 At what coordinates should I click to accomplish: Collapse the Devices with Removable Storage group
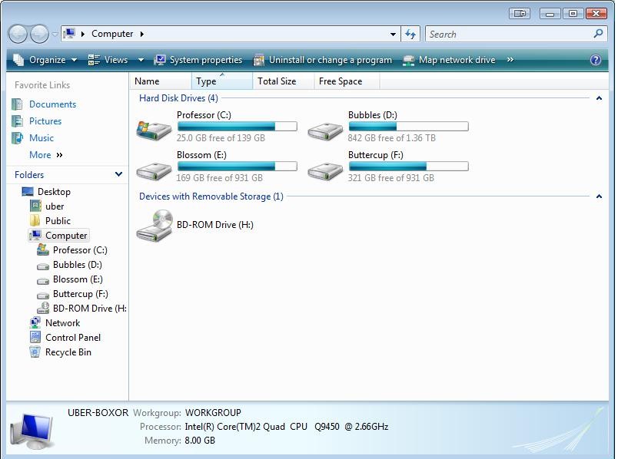pos(599,196)
